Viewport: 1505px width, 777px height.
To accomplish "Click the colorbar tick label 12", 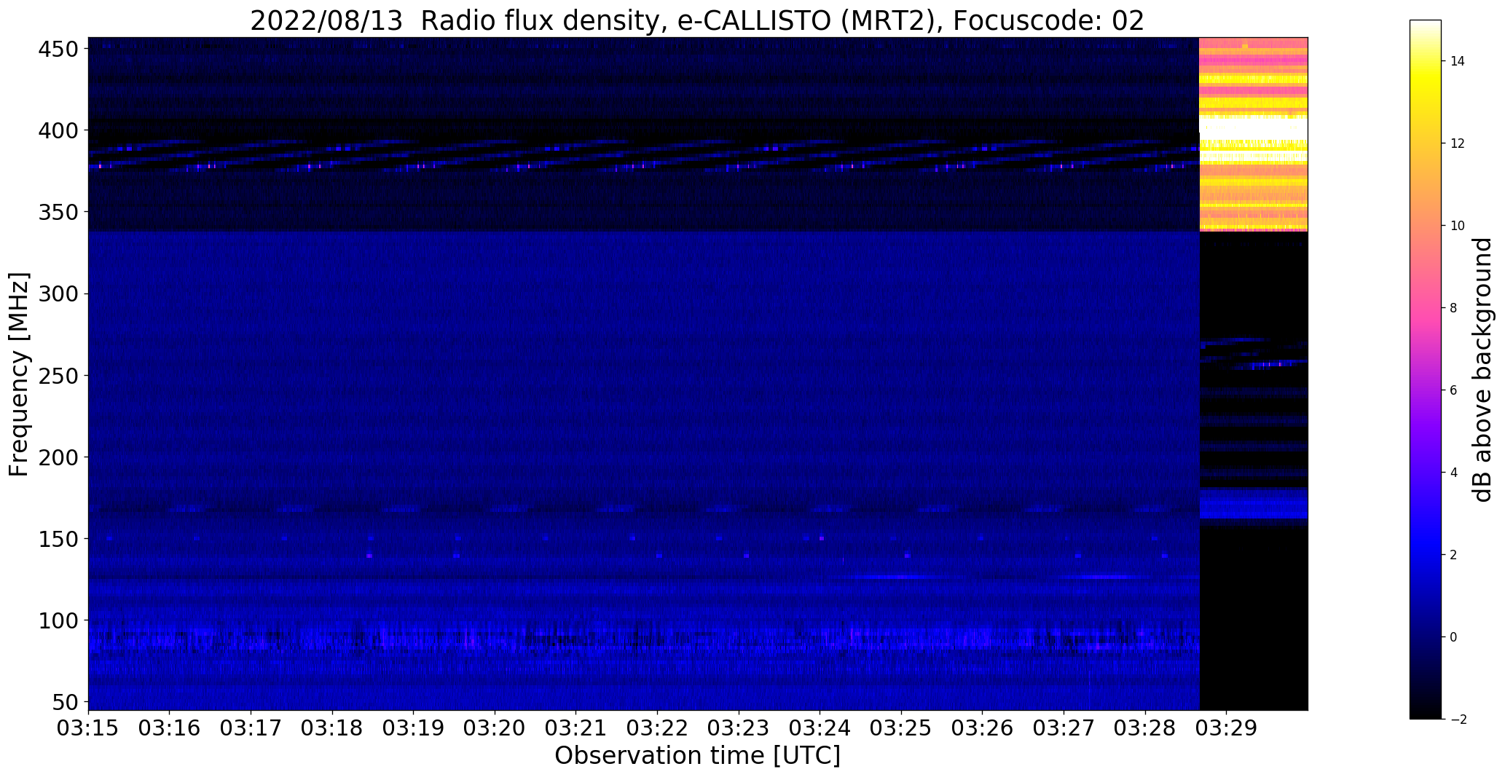I will tap(1457, 143).
